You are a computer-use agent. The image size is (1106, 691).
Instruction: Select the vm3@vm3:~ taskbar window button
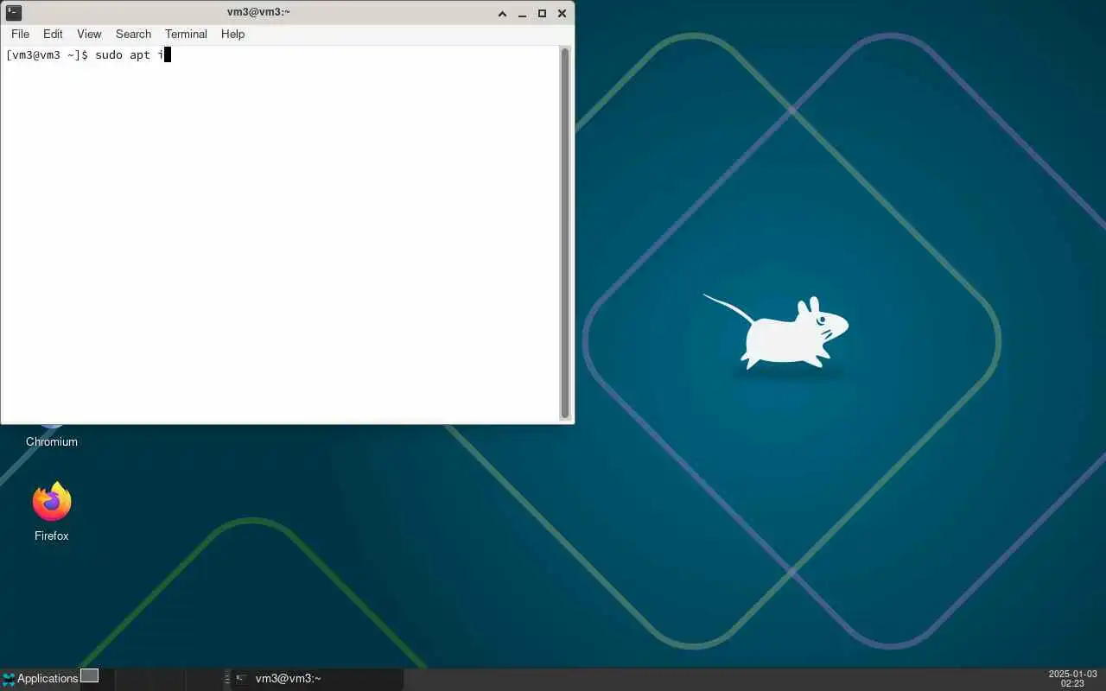pos(316,679)
